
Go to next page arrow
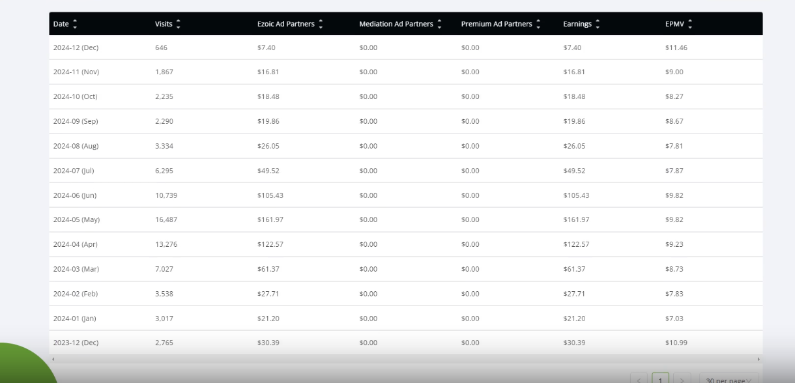point(683,380)
